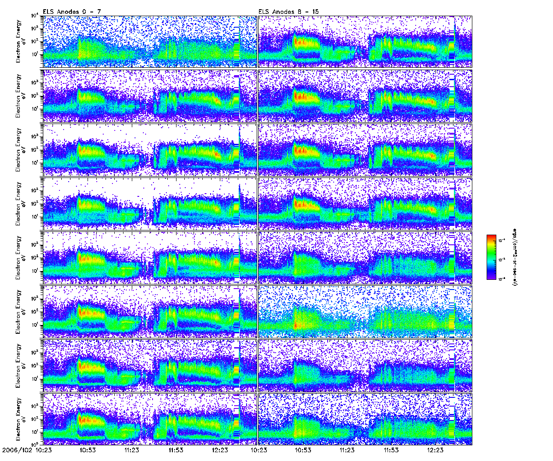The image size is (553, 461).
Task: Click the 10^-6 tick label on the colorbar
Action: click(501, 279)
